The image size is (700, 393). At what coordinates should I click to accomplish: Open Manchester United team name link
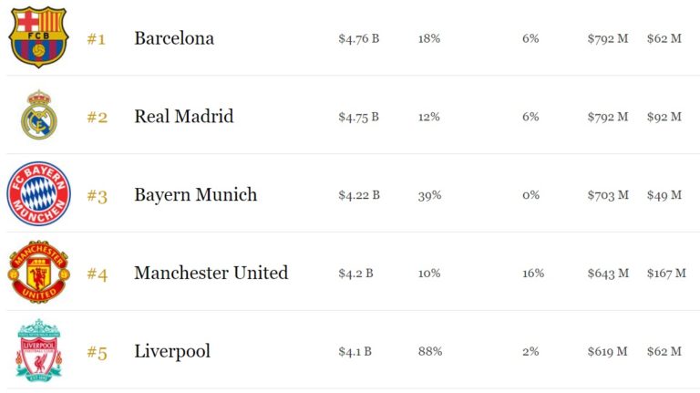tap(211, 273)
